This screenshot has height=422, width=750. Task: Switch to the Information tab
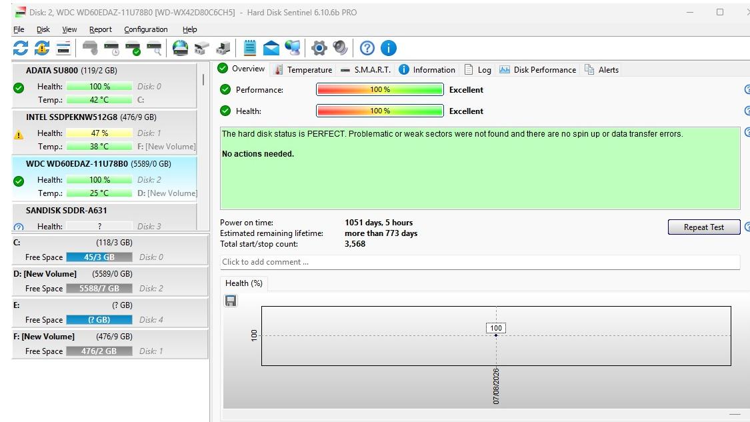click(x=427, y=70)
